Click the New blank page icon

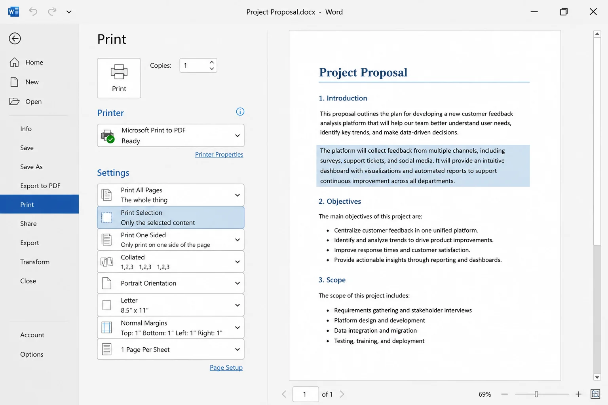click(14, 82)
